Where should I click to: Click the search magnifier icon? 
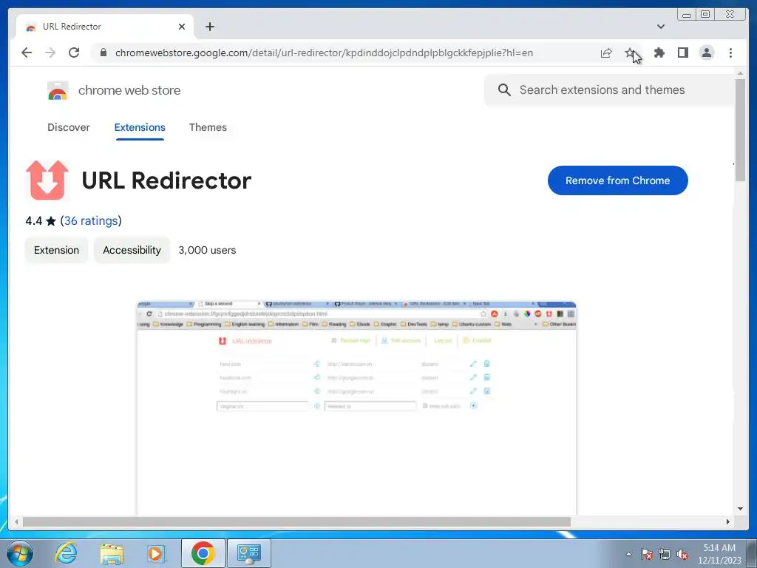click(504, 89)
